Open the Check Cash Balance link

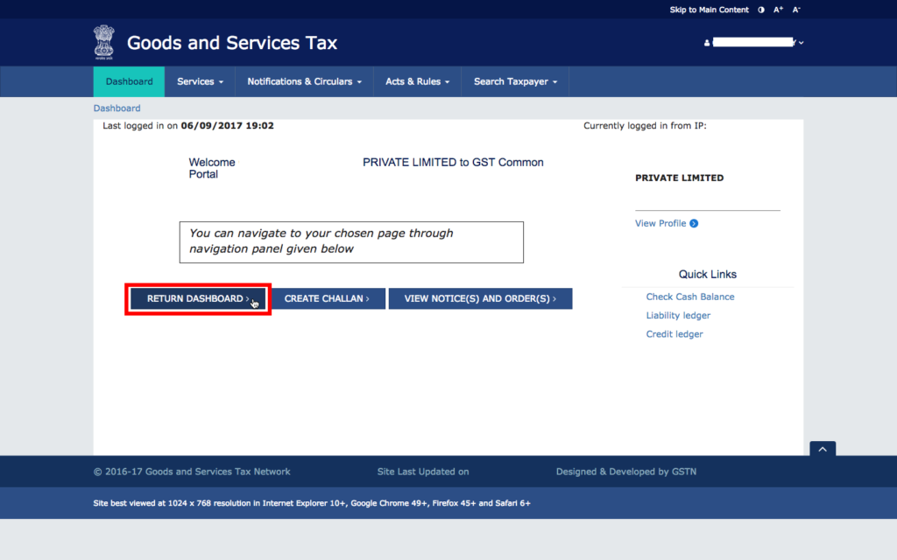tap(690, 297)
